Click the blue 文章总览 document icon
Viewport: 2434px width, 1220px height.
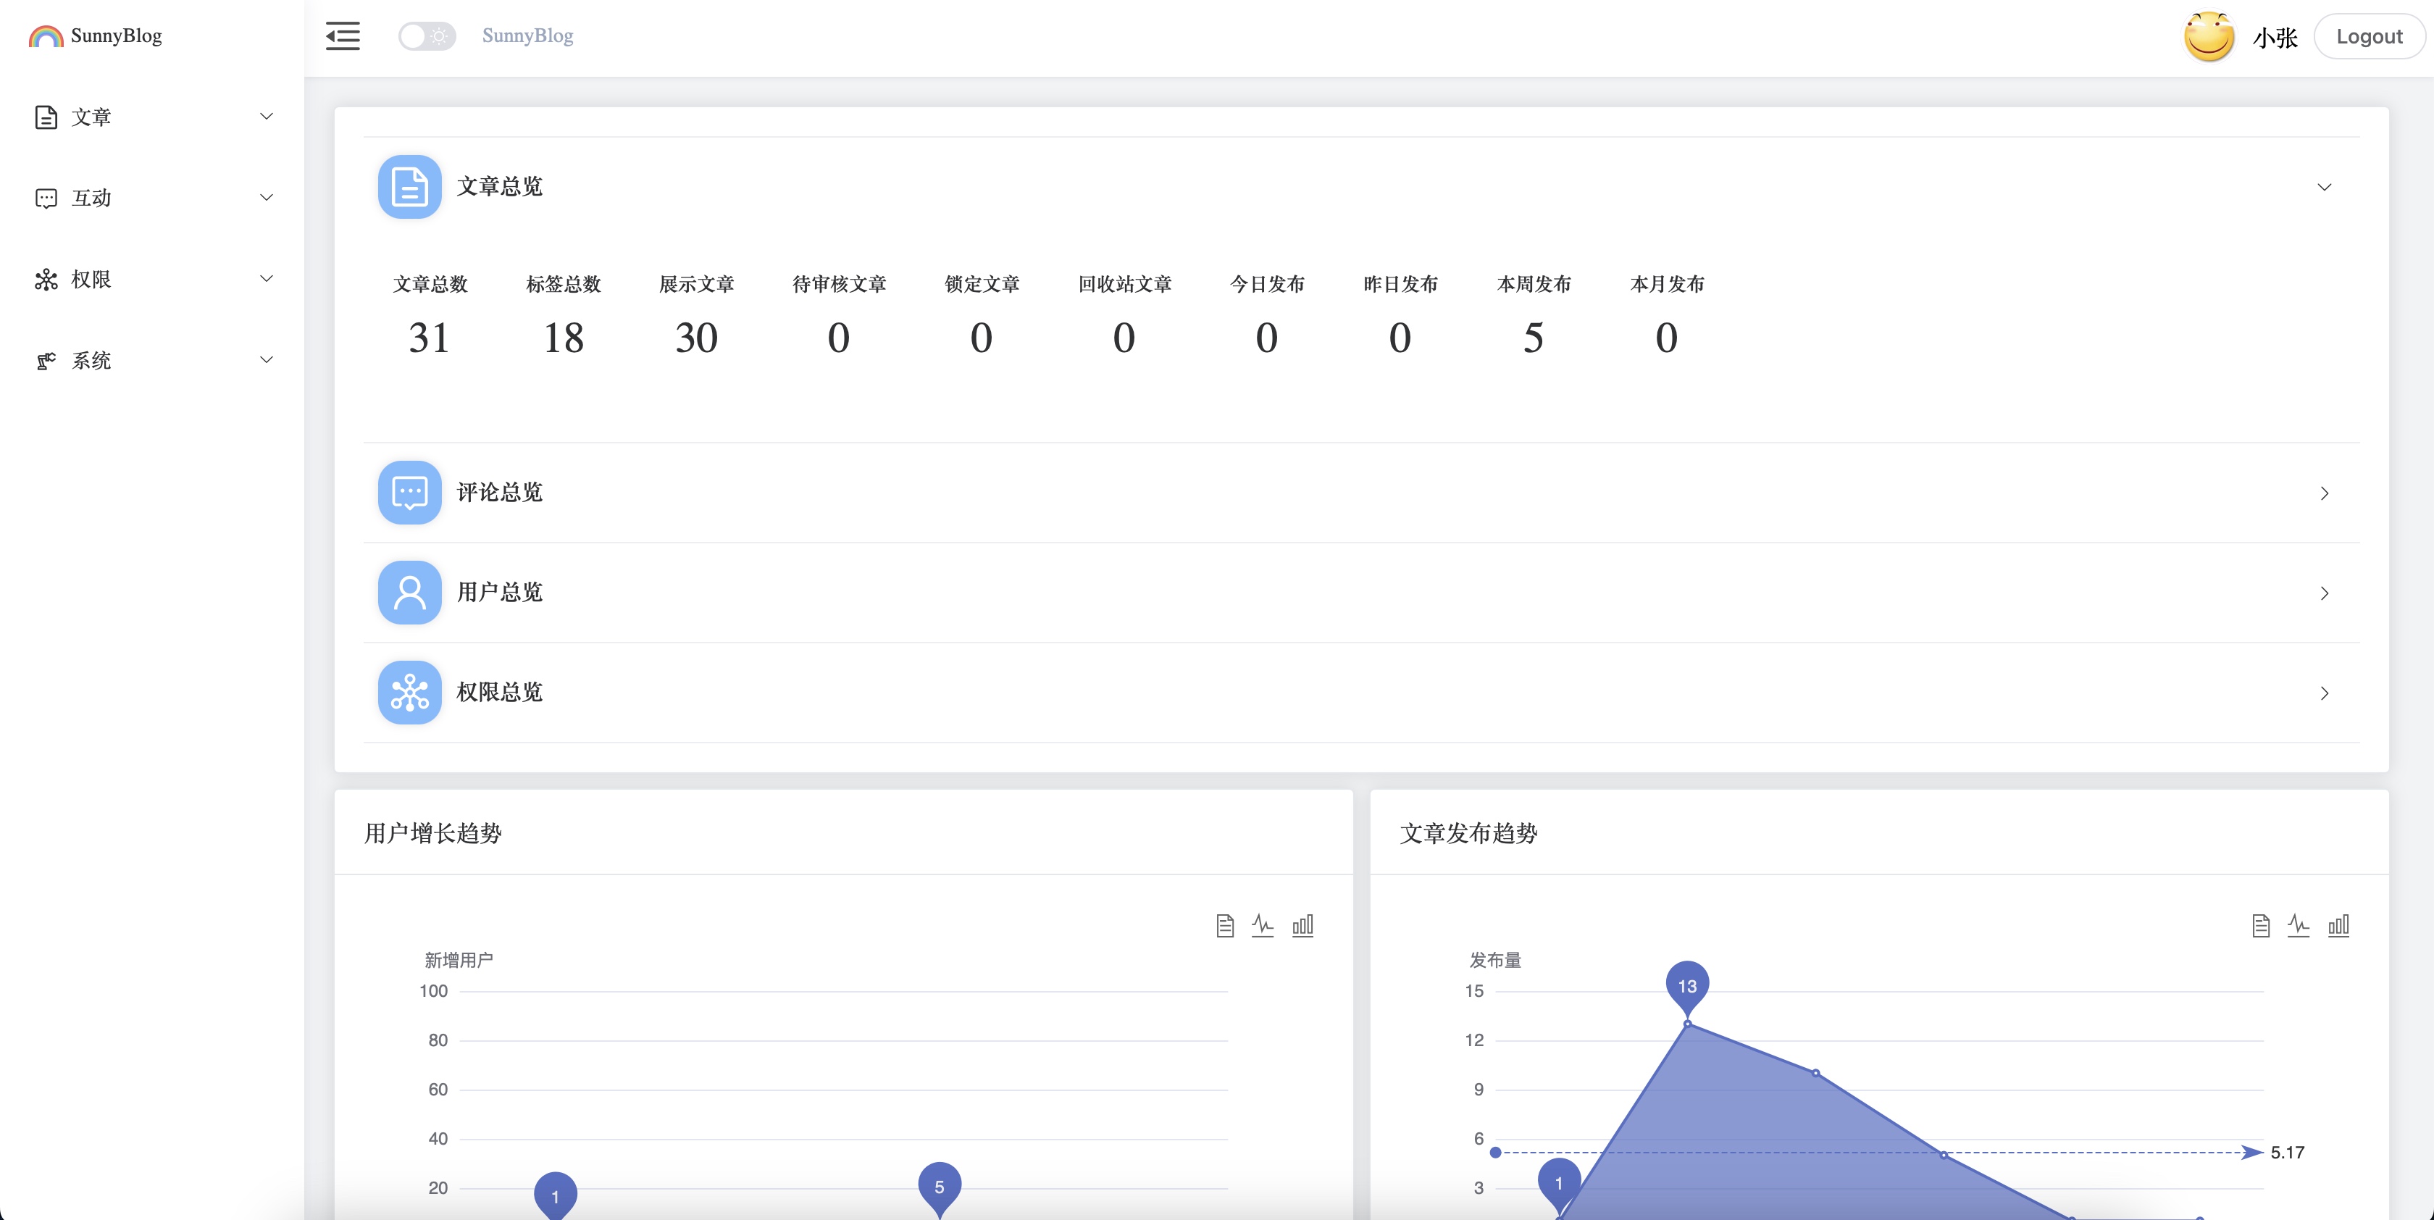pyautogui.click(x=409, y=187)
